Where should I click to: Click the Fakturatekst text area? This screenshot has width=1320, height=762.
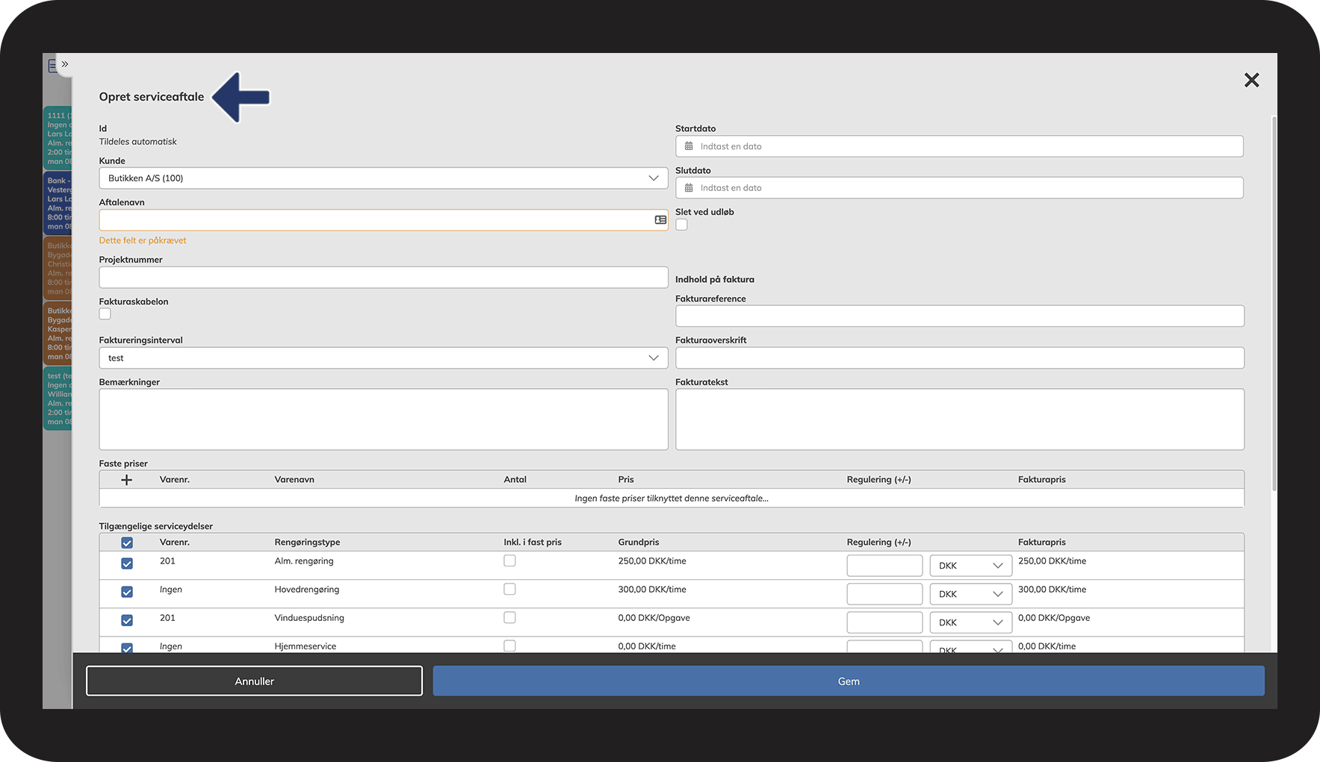pyautogui.click(x=959, y=419)
